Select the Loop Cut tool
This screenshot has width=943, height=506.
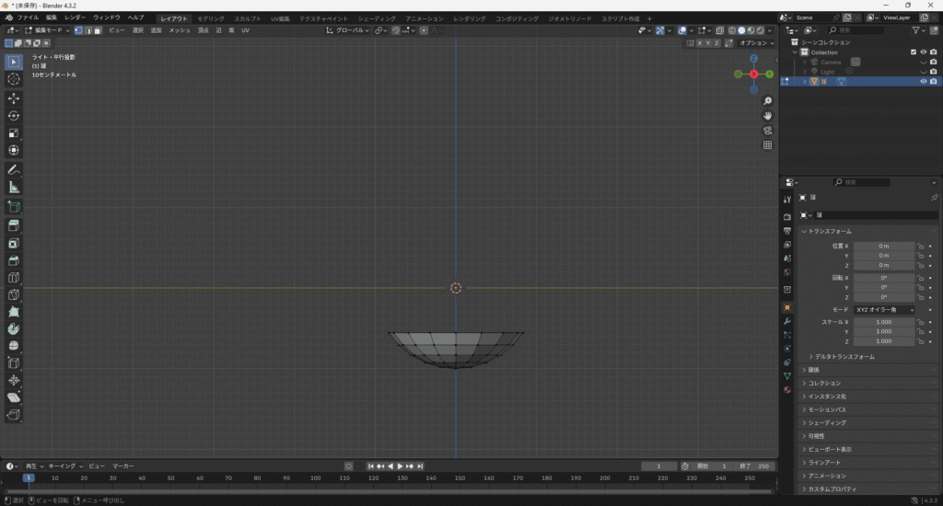coord(13,278)
